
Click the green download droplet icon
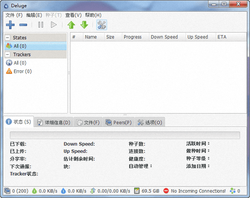pos(35,191)
